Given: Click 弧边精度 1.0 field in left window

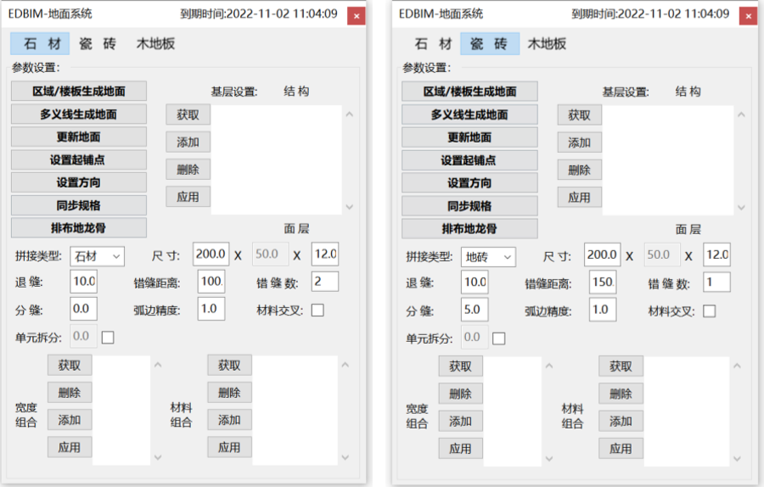Looking at the screenshot, I should coord(211,308).
